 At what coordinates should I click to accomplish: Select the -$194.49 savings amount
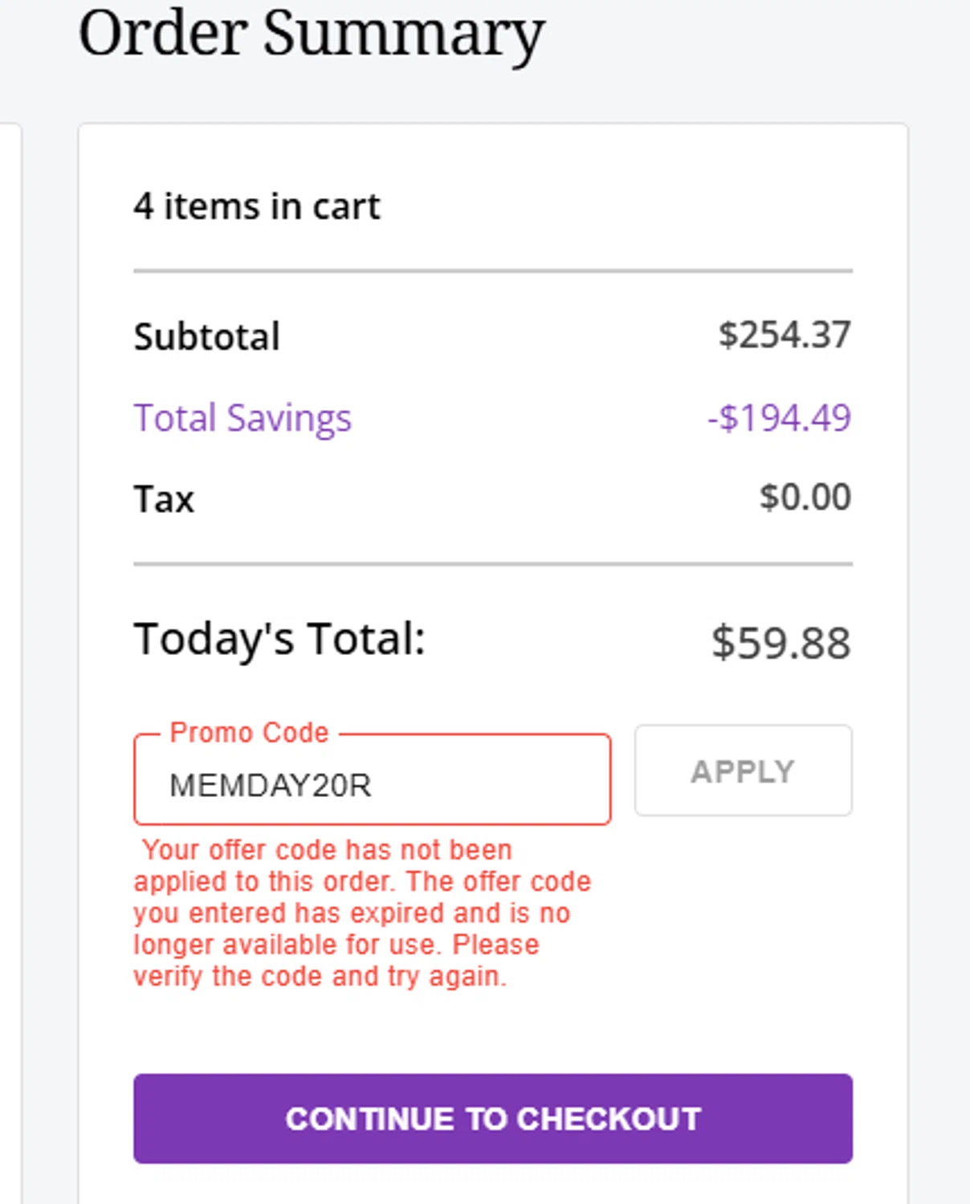[779, 418]
